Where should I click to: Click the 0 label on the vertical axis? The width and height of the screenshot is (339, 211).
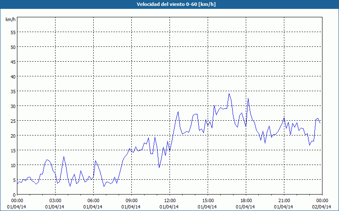(14, 195)
